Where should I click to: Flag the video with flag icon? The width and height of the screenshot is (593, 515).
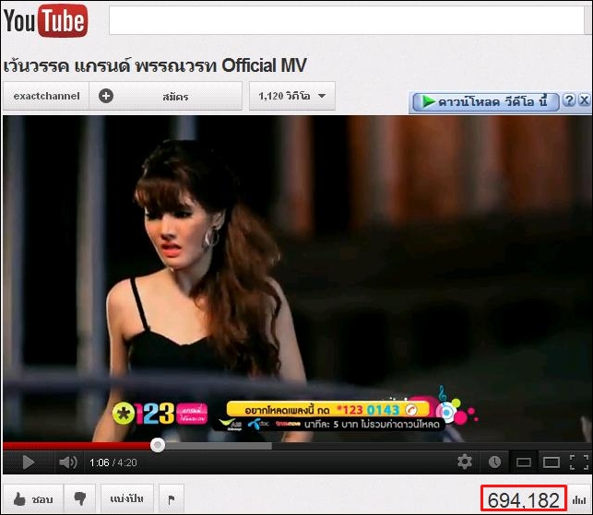[x=172, y=499]
